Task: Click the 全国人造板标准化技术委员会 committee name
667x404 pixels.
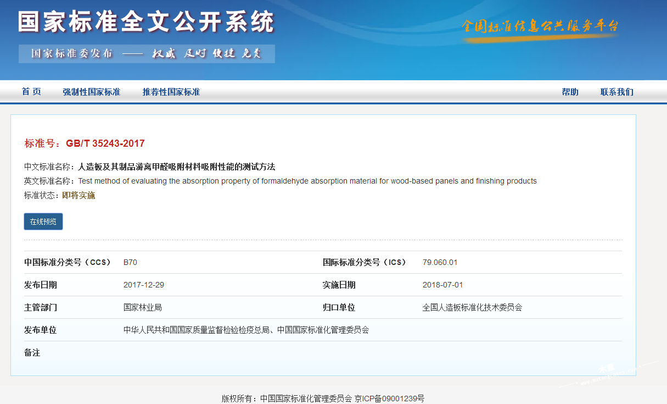Action: pos(472,307)
